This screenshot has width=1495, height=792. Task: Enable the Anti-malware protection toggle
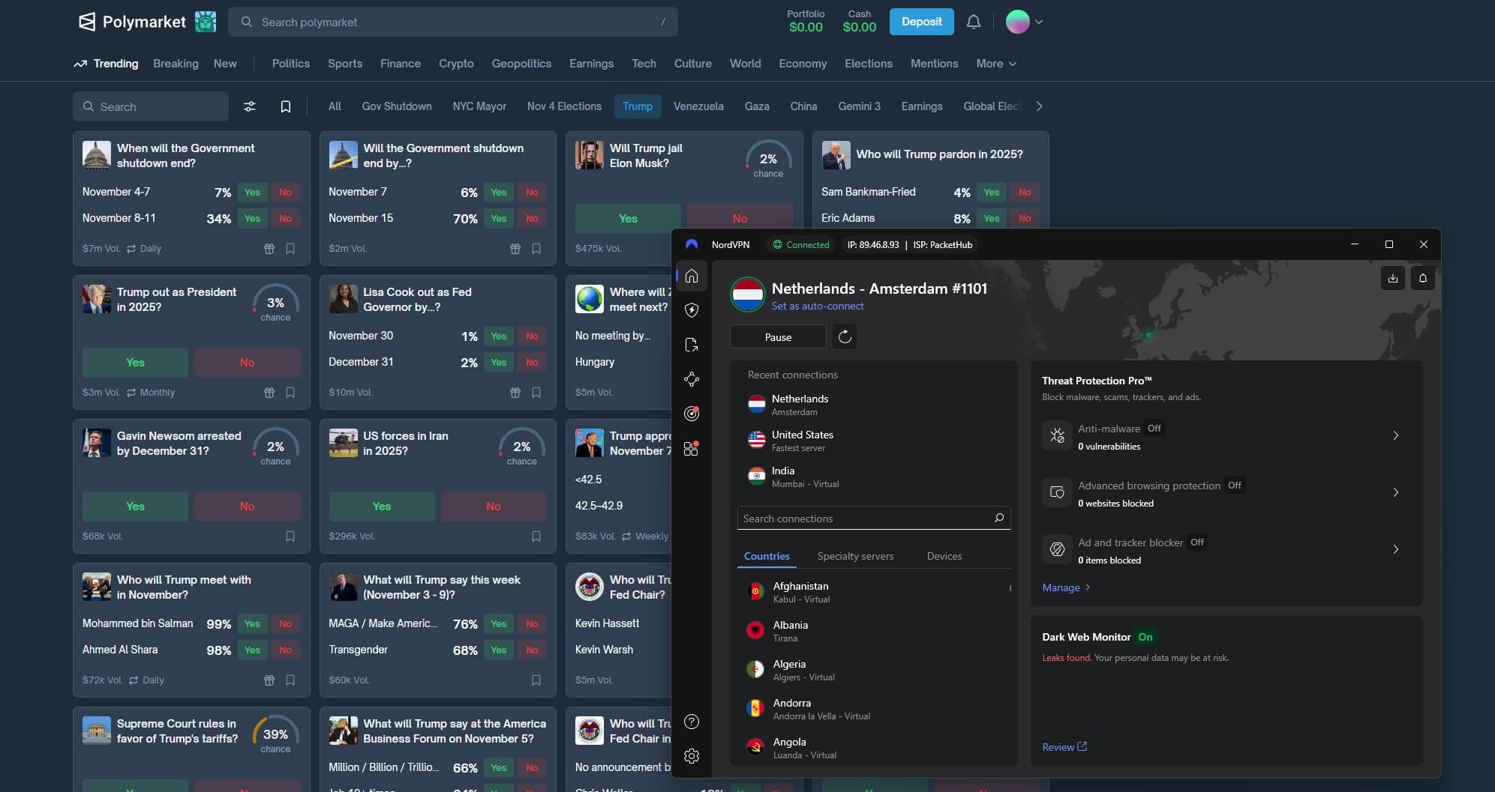pyautogui.click(x=1153, y=428)
